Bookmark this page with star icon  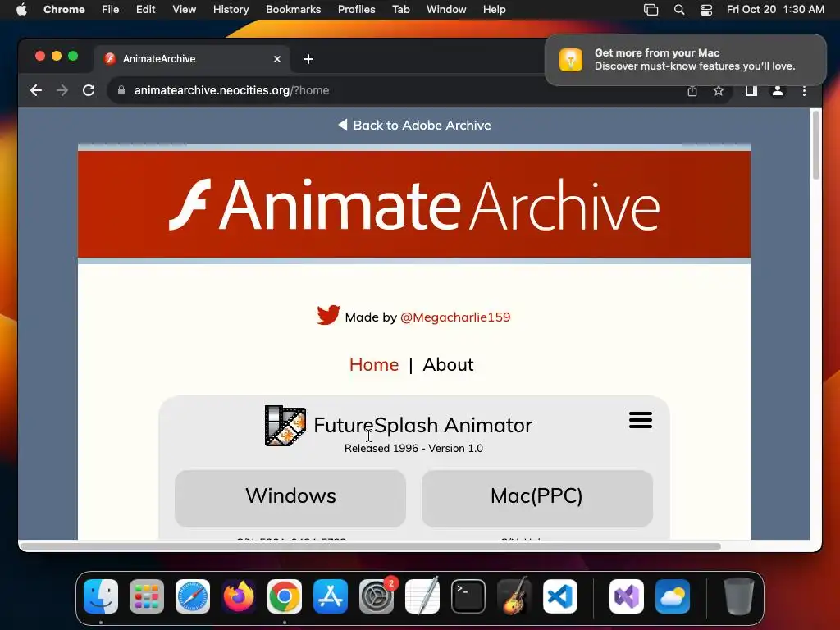click(x=719, y=91)
